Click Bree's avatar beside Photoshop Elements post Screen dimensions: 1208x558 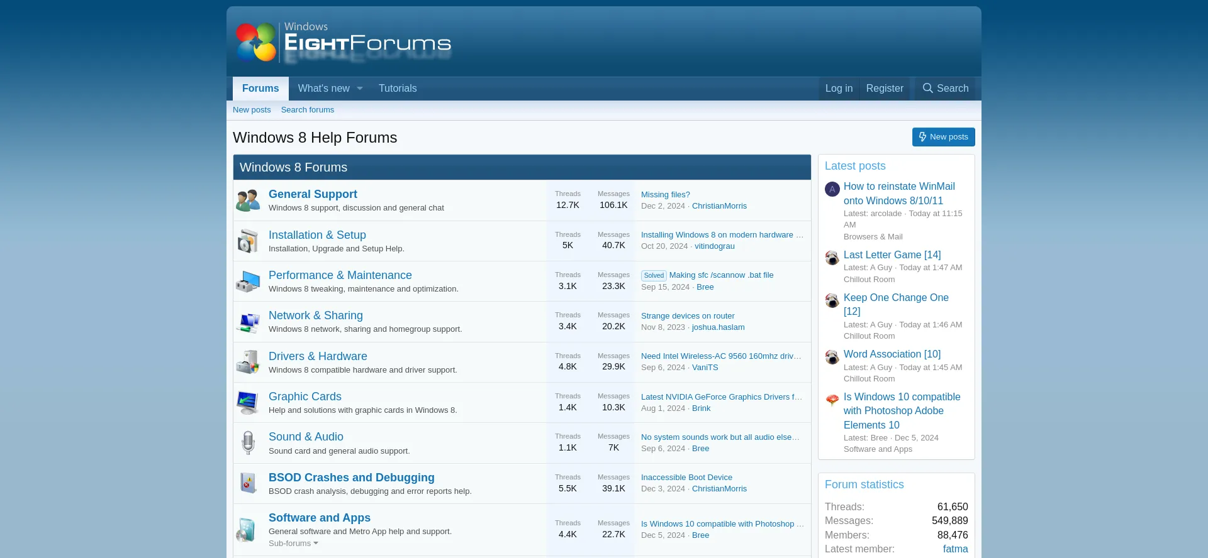832,400
